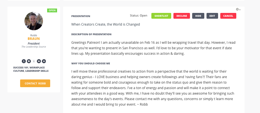Click the Hide button
Viewport: 260px width, 113px height.
pyautogui.click(x=198, y=16)
